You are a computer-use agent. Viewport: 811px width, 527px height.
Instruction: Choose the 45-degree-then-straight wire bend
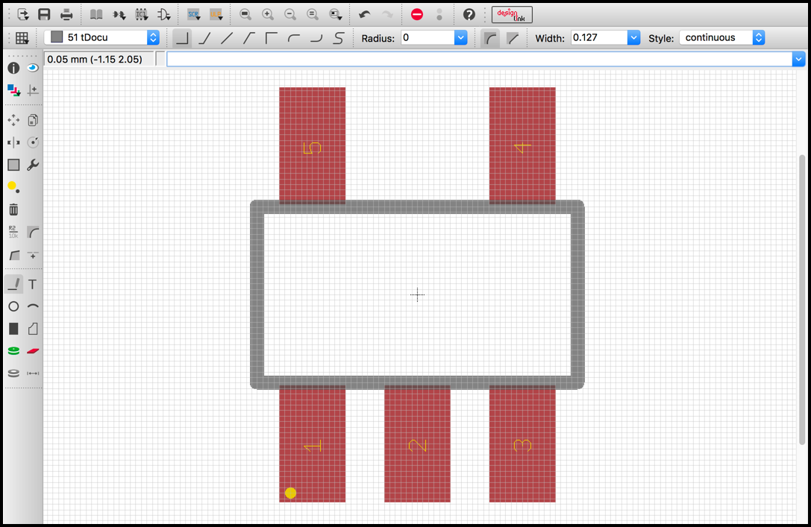point(205,38)
